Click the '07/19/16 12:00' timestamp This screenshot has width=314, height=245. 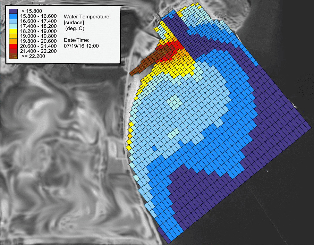pyautogui.click(x=81, y=46)
